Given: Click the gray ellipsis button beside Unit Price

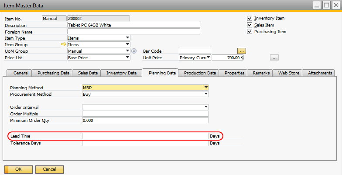Looking at the screenshot, I should pyautogui.click(x=274, y=57).
